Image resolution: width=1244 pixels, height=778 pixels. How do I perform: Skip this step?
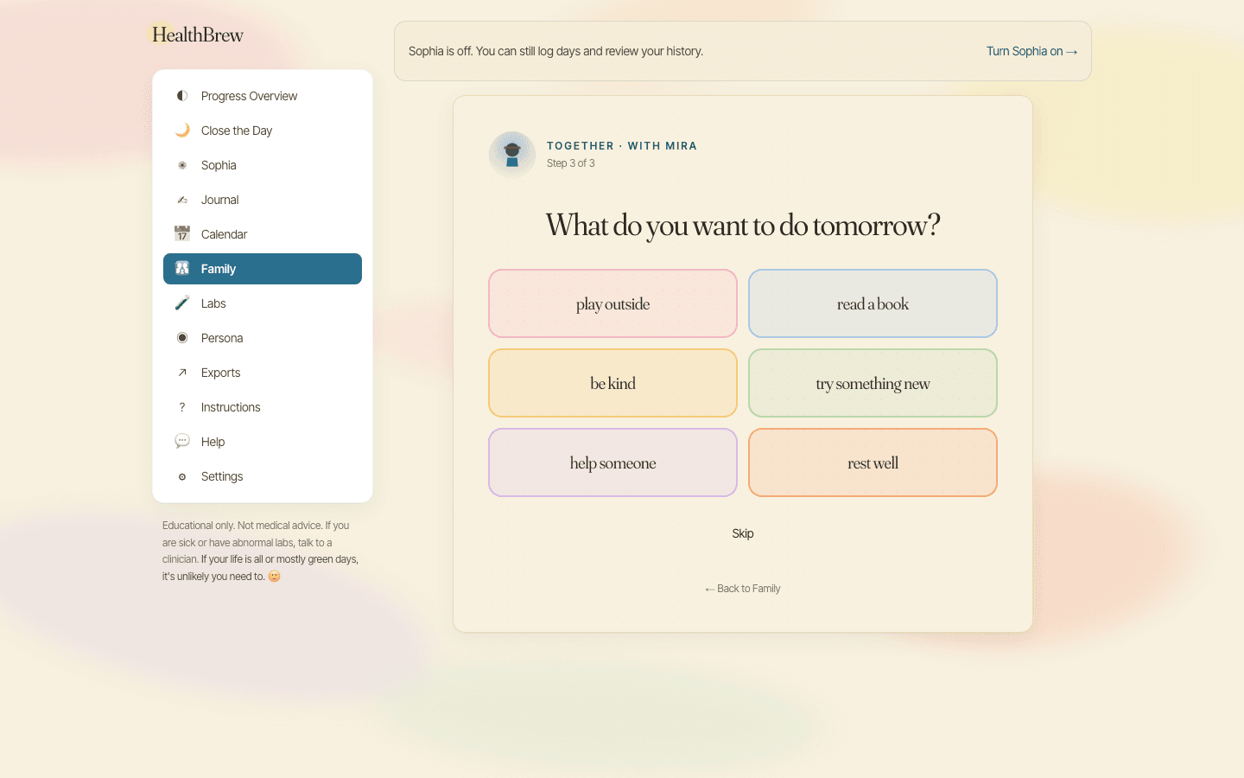(743, 533)
